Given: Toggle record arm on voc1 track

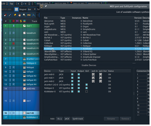Looking at the screenshot, I should (14, 101).
